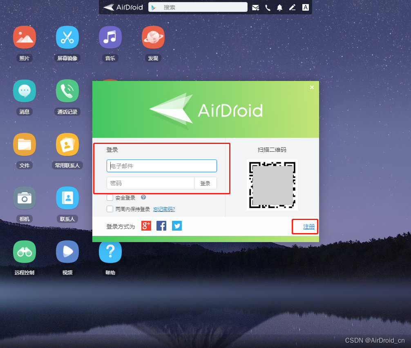Open the Call Logs (通话记录) icon
This screenshot has height=348, width=411.
tap(67, 91)
